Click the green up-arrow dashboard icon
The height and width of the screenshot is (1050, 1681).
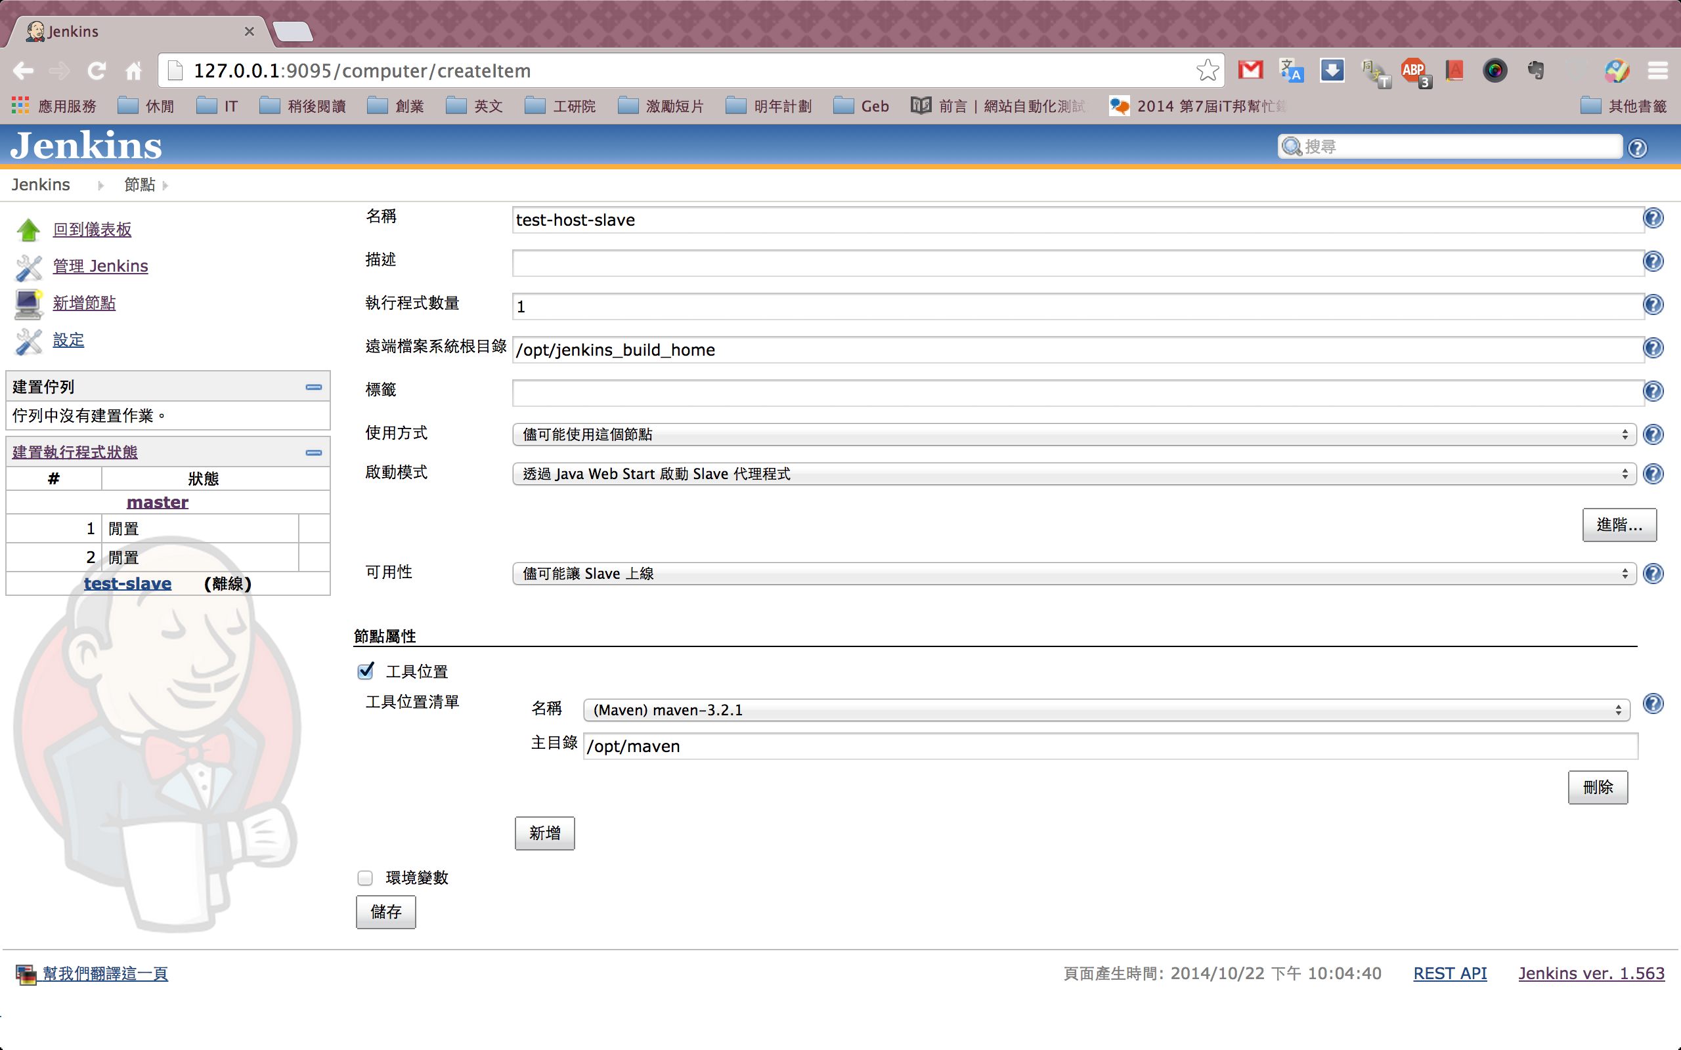pos(28,230)
